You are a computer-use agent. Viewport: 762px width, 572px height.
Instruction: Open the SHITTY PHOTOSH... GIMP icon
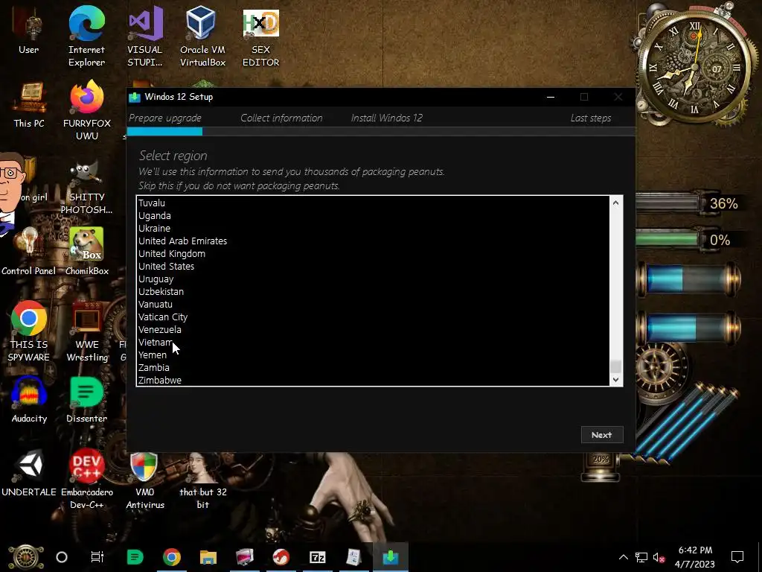click(86, 188)
